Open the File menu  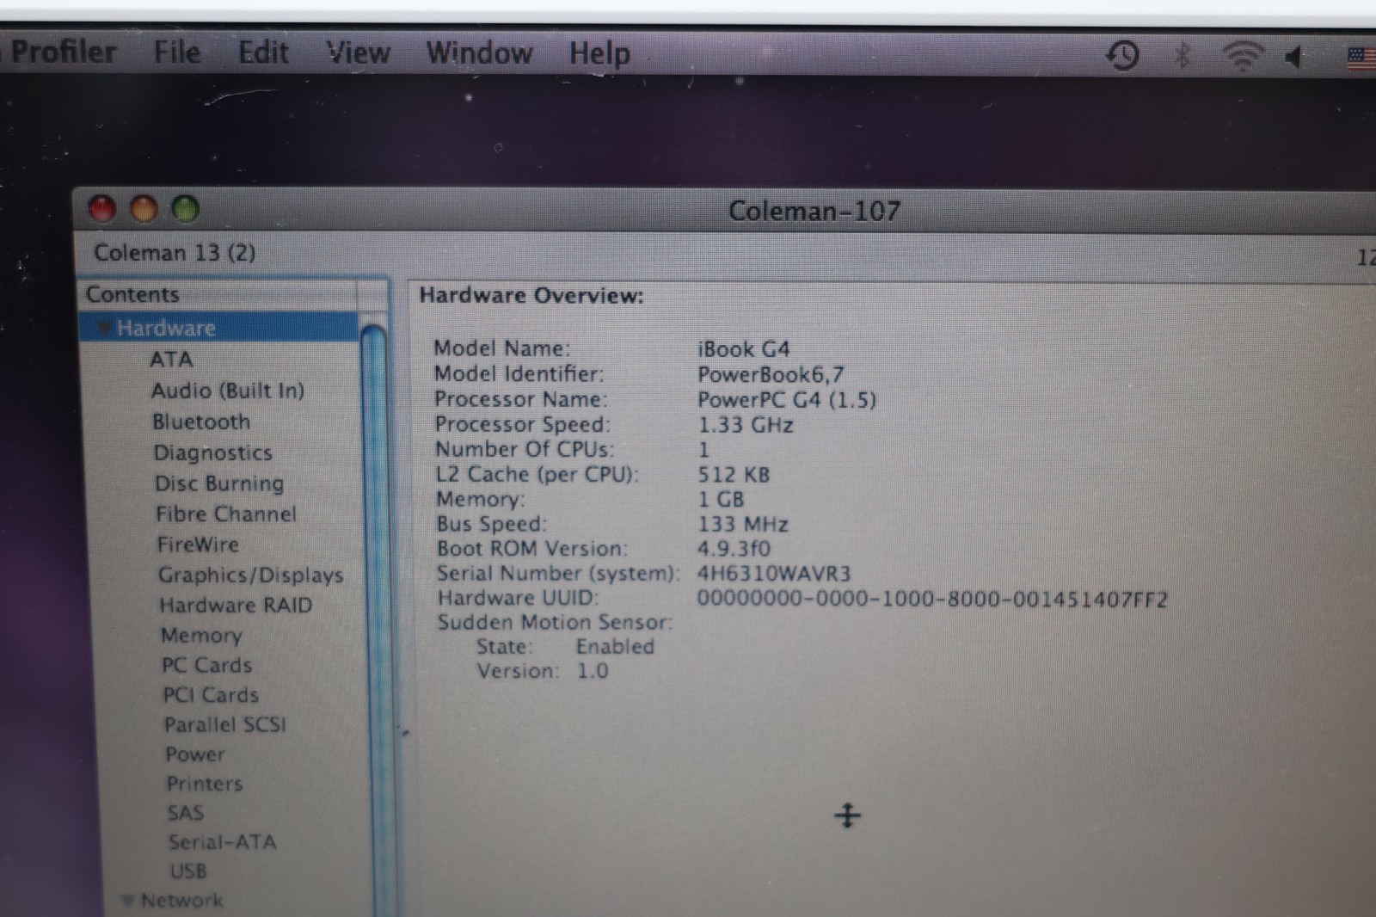(x=177, y=52)
